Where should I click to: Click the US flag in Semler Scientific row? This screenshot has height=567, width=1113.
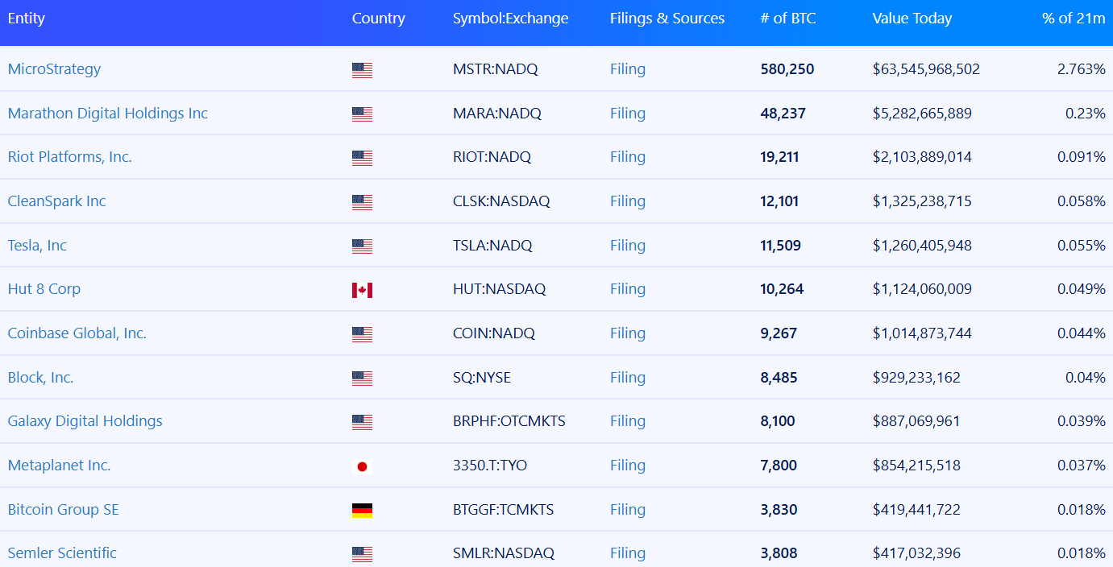[x=362, y=554]
